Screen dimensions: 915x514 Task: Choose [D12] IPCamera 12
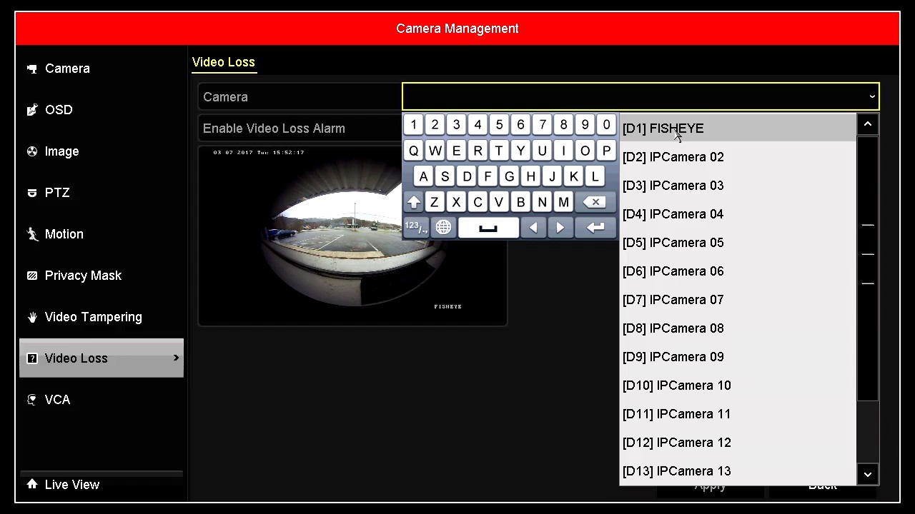[x=738, y=443]
